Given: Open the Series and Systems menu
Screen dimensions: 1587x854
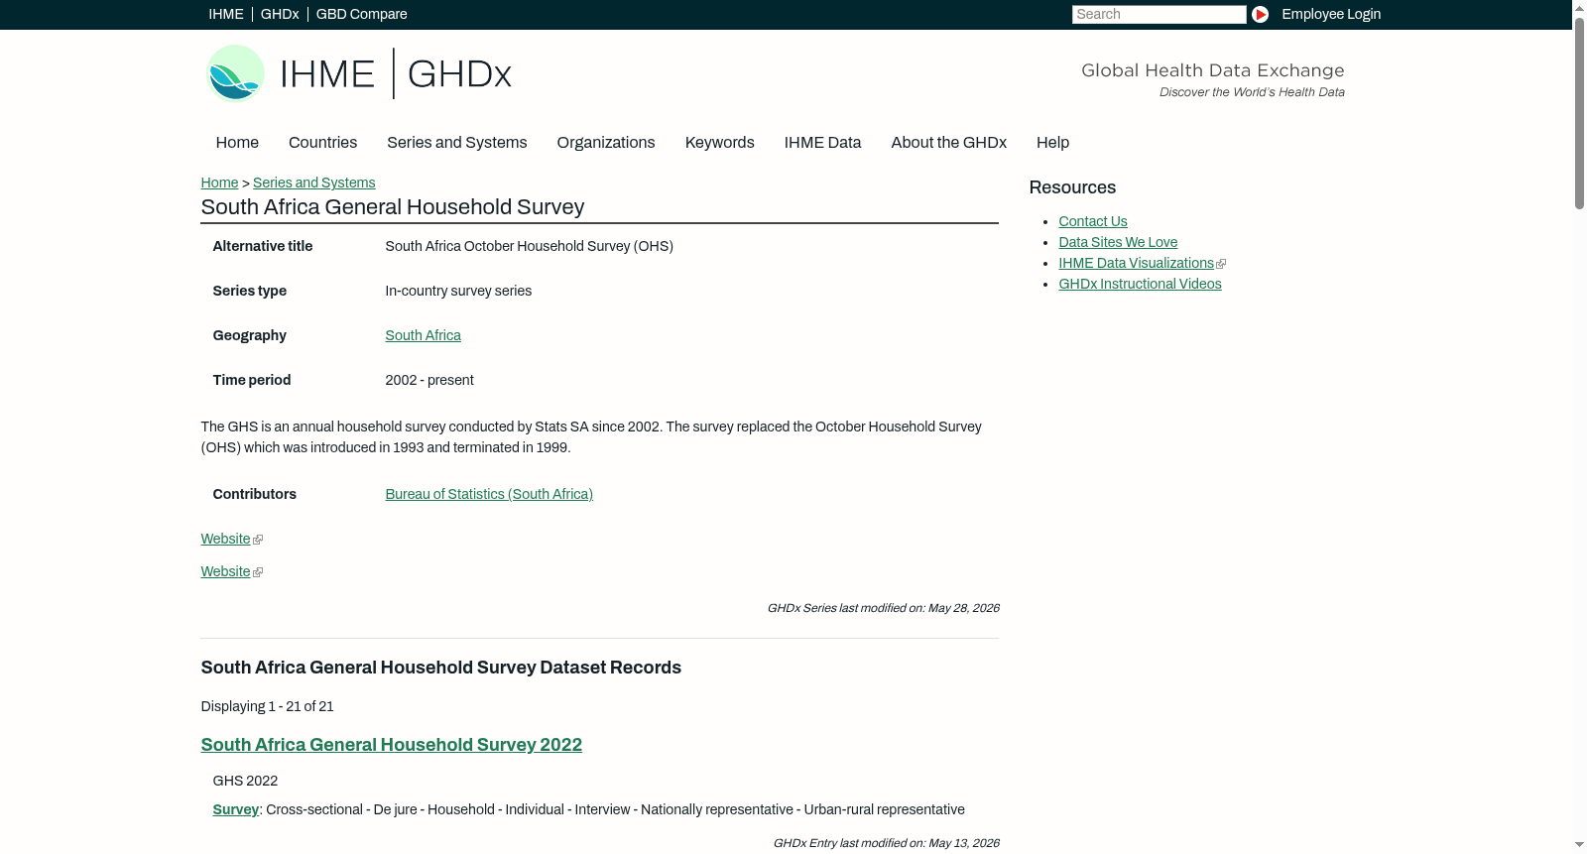Looking at the screenshot, I should [x=457, y=143].
